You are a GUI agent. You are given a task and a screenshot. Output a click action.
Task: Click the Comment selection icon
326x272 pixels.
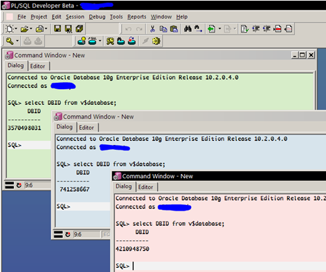pyautogui.click(x=278, y=29)
